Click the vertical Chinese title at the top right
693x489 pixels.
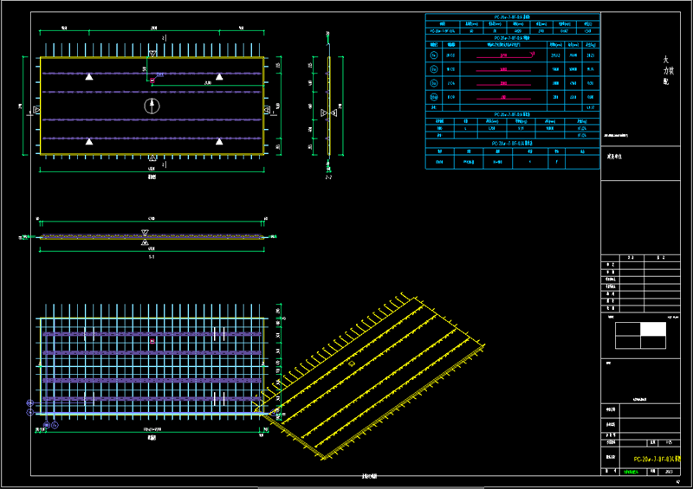pos(668,71)
